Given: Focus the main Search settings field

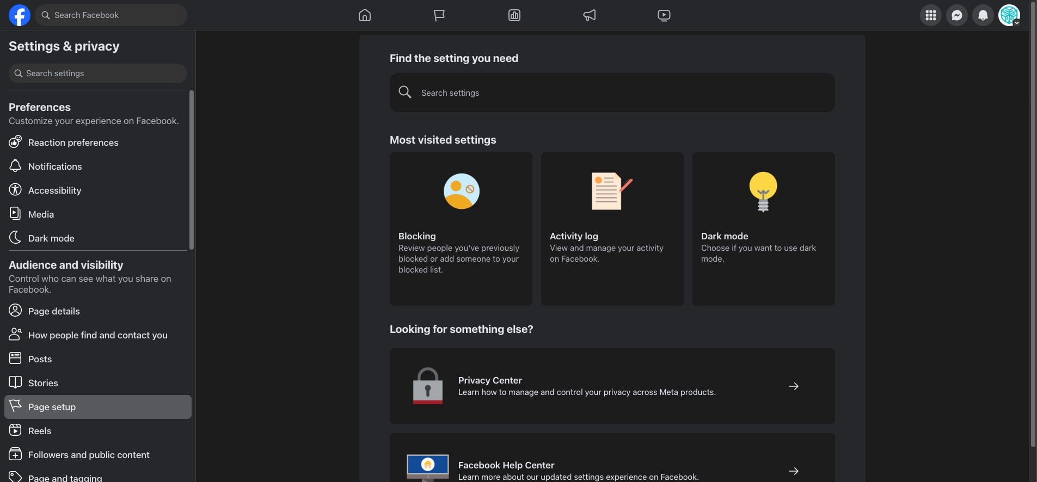Looking at the screenshot, I should (612, 92).
